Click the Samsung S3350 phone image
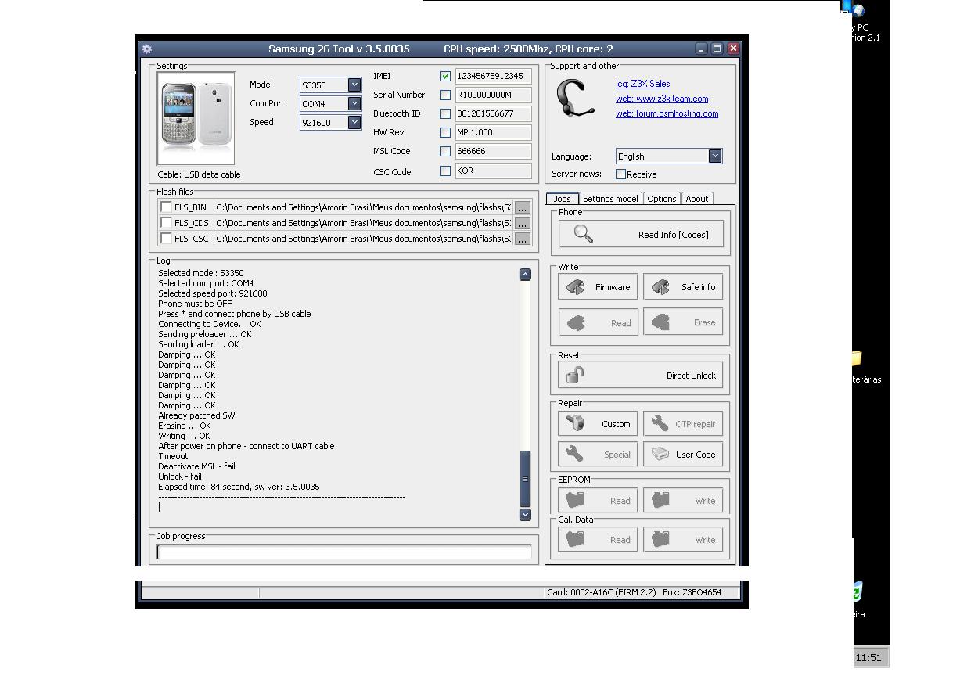 (x=196, y=119)
